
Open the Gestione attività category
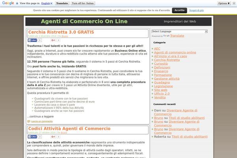pyautogui.click(x=167, y=79)
